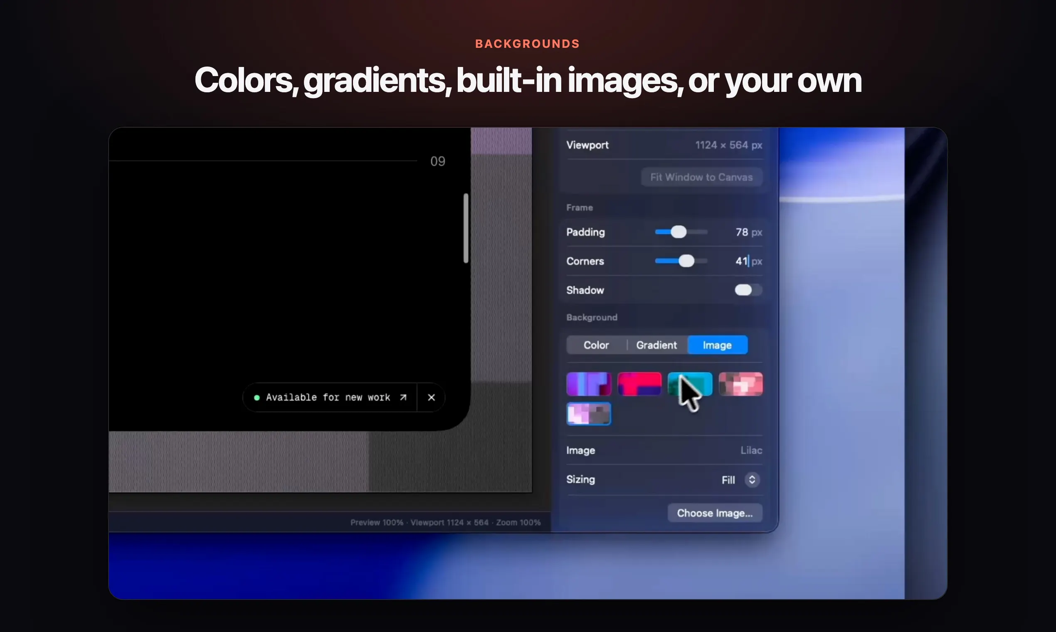Adjust the Corners slider
This screenshot has width=1056, height=632.
pyautogui.click(x=681, y=261)
